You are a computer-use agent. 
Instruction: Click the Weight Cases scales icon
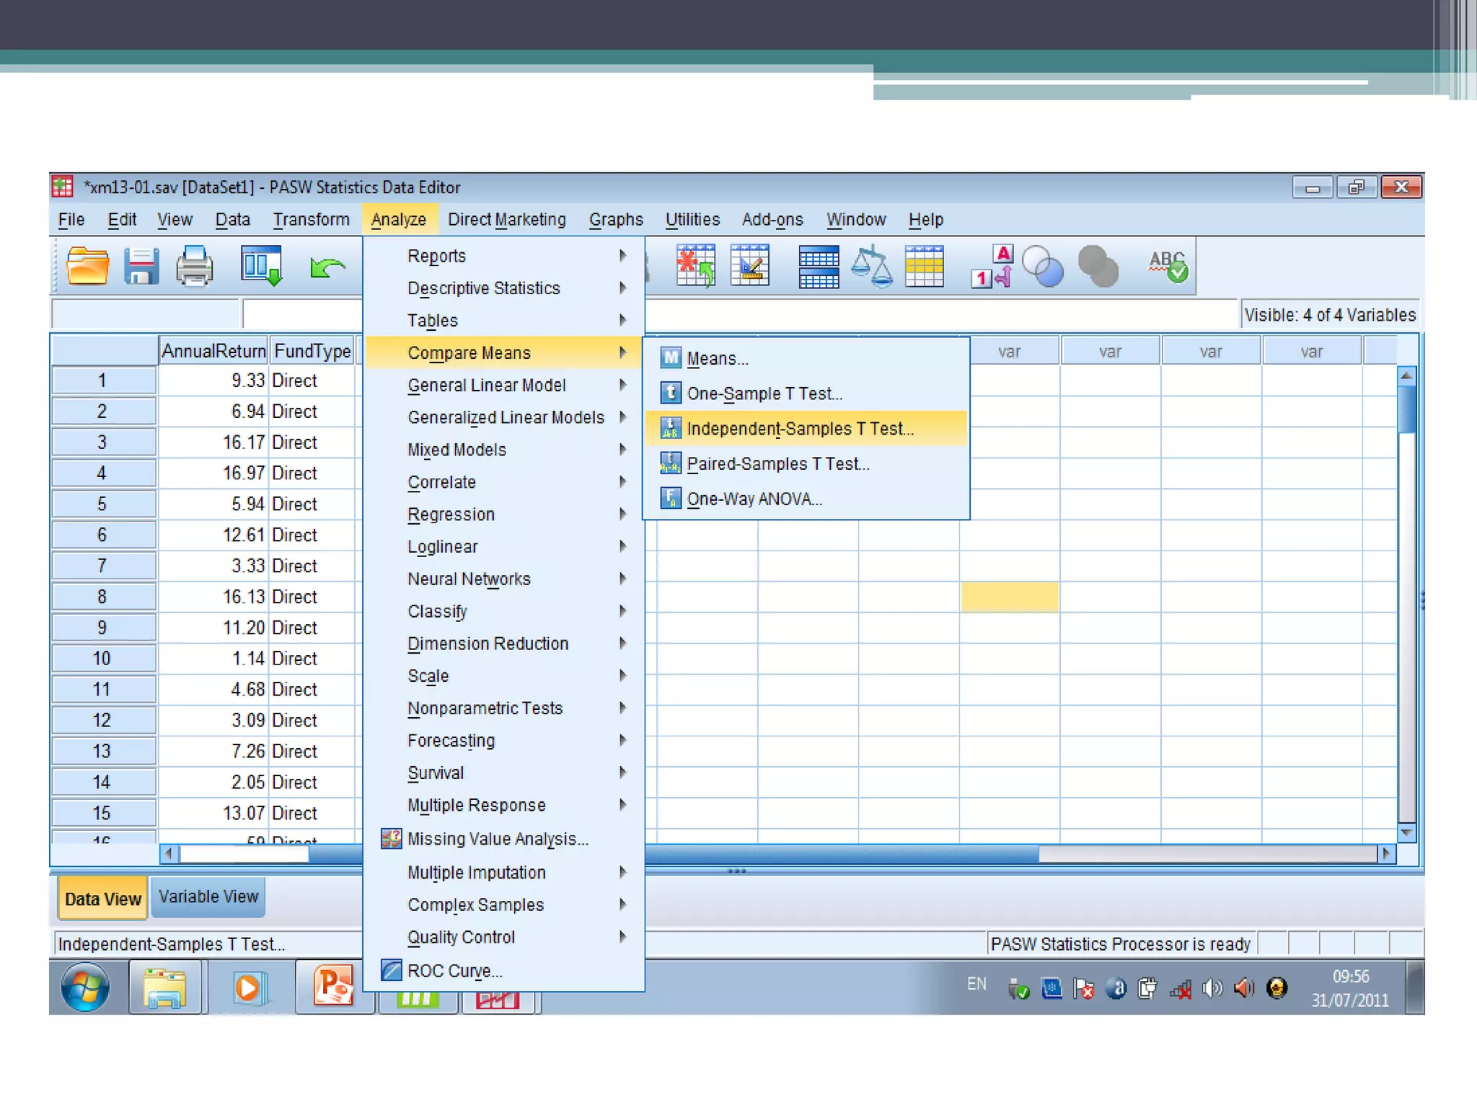[x=871, y=266]
